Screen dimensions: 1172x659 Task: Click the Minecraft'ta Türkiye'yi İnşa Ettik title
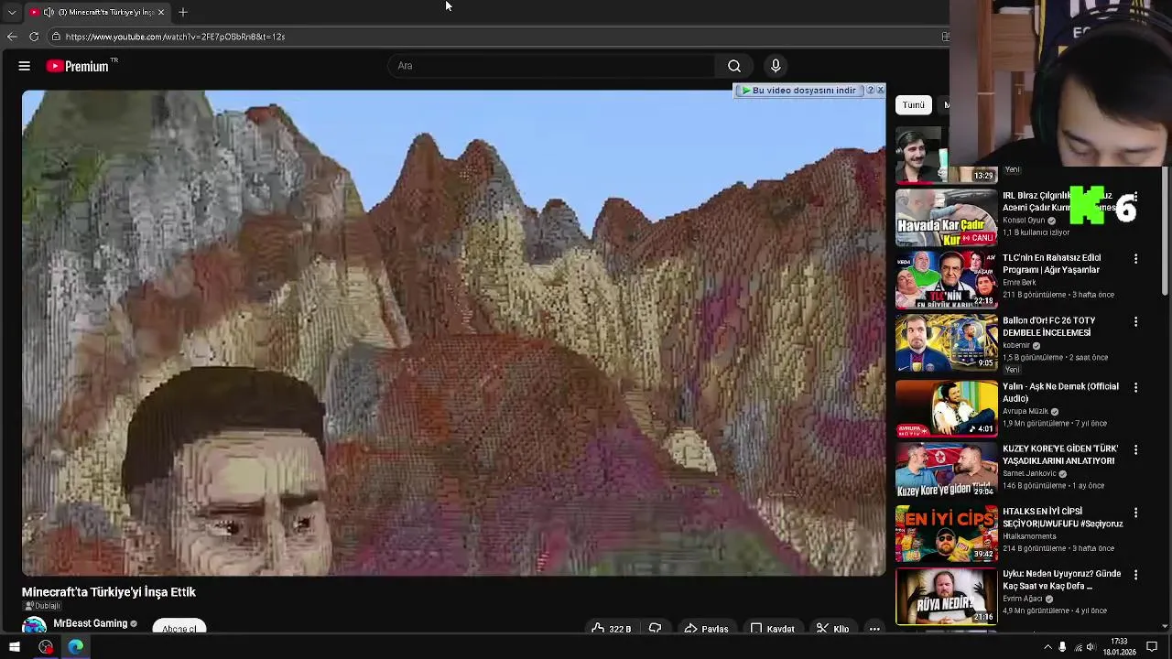[109, 592]
